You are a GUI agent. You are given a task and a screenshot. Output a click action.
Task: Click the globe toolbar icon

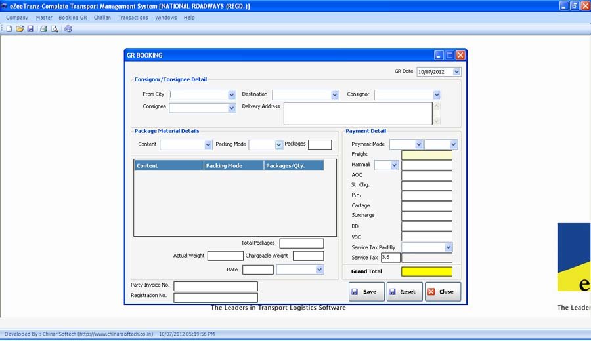pyautogui.click(x=68, y=29)
